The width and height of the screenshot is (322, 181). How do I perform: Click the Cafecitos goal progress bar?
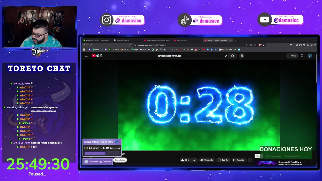click(102, 153)
